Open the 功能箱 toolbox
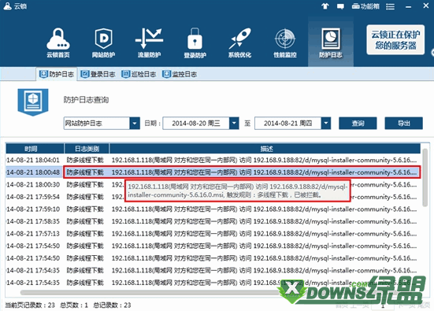Image resolution: width=434 pixels, height=311 pixels. 365,6
